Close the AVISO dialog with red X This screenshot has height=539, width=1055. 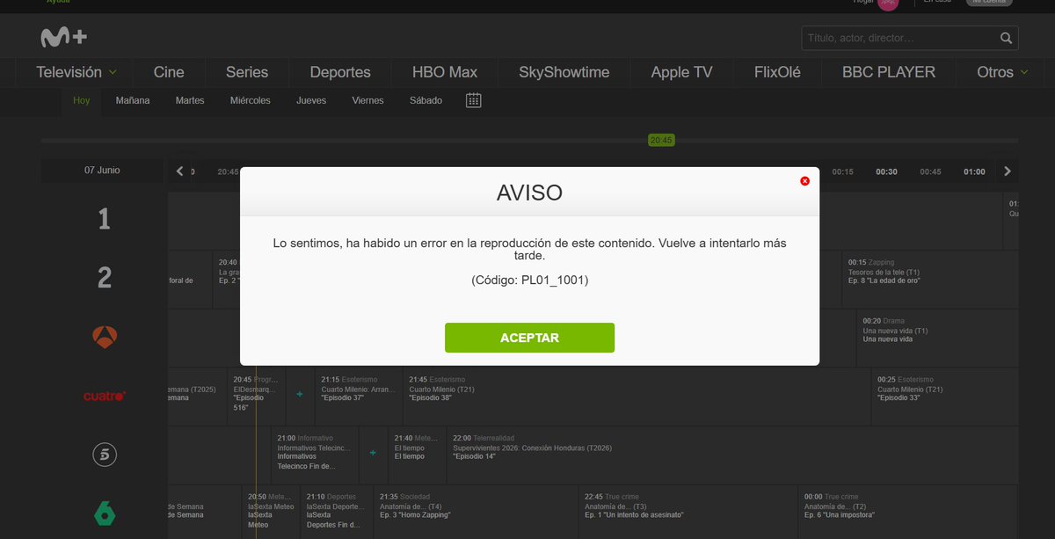pos(804,181)
